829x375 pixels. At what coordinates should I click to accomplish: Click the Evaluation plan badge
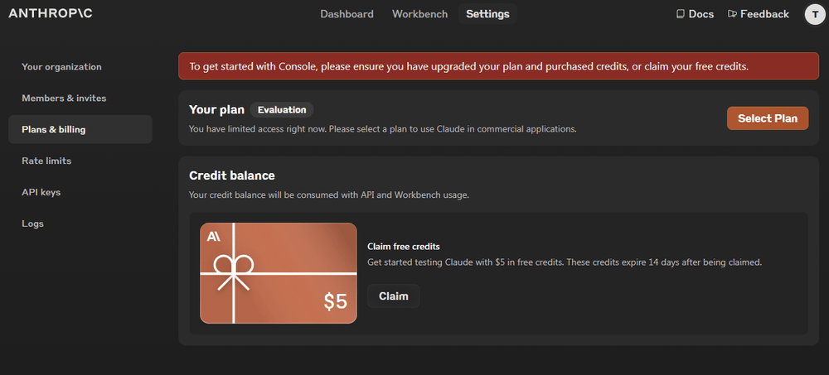tap(282, 109)
